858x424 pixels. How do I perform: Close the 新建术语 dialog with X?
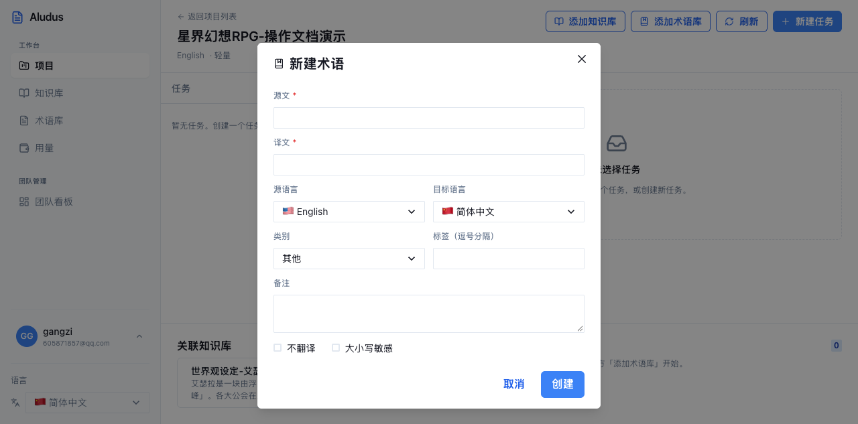[582, 59]
